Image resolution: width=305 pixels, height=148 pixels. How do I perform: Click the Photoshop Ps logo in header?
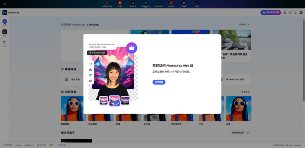click(5, 13)
